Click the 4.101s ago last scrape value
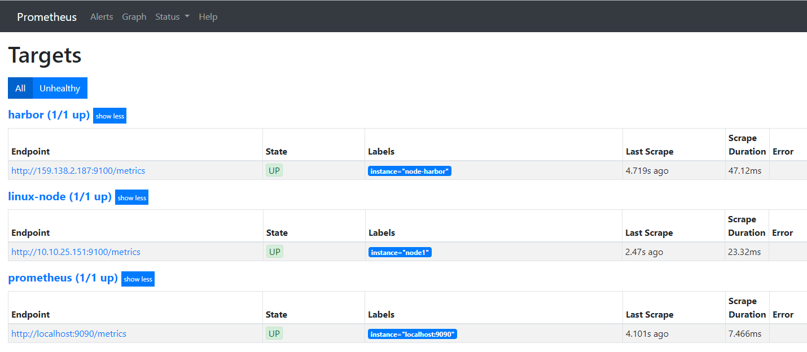This screenshot has height=352, width=807. (647, 333)
